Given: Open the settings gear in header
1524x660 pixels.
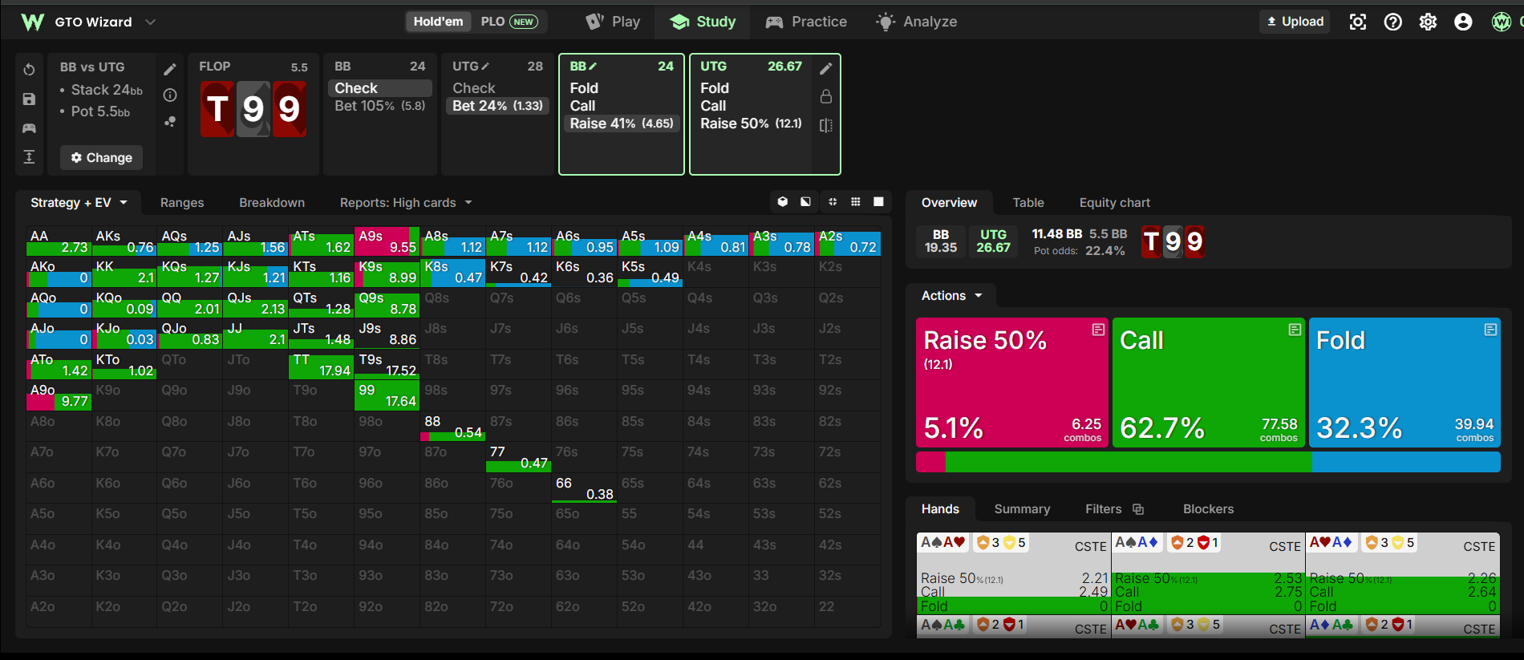Looking at the screenshot, I should point(1428,22).
